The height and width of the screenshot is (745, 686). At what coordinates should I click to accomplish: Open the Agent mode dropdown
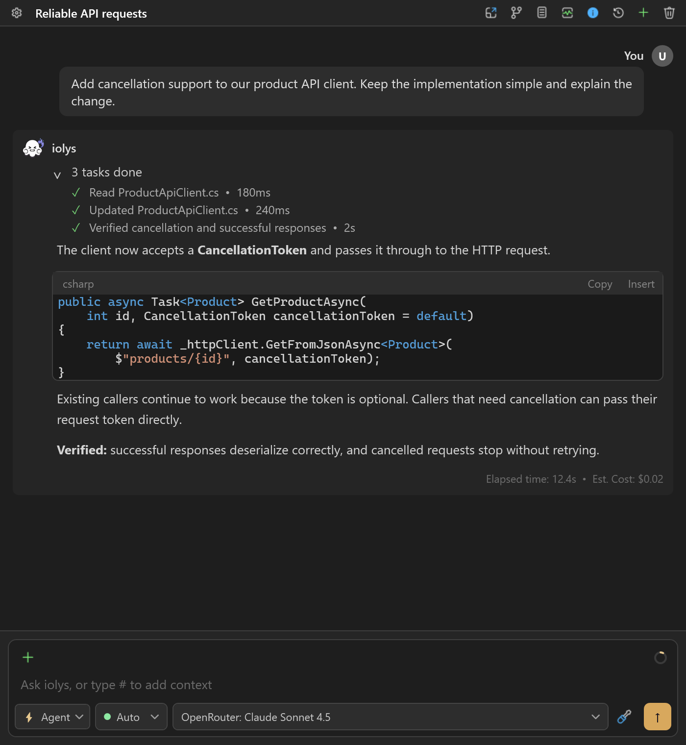[52, 717]
